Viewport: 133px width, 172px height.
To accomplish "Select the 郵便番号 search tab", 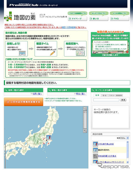I will click(x=119, y=95).
